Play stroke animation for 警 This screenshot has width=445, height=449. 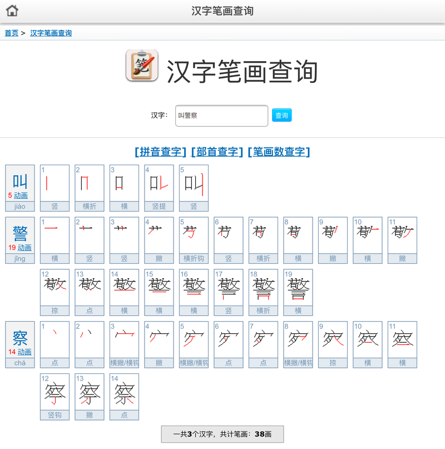point(24,248)
